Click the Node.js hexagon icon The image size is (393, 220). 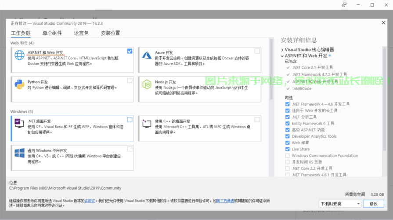coord(147,84)
